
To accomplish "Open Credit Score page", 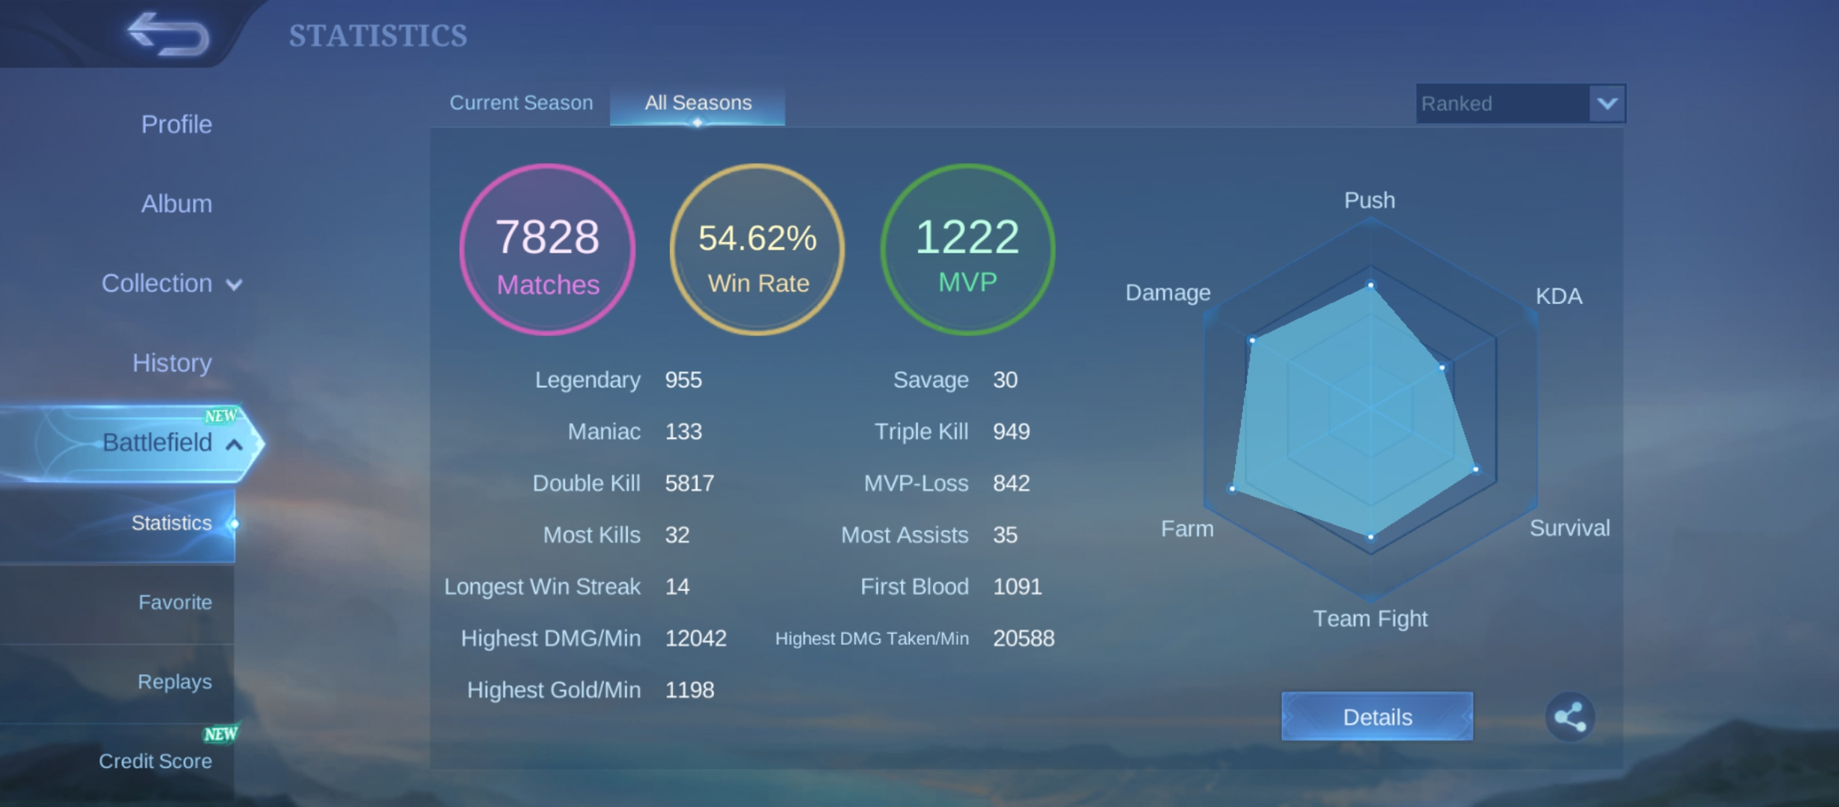I will 155,761.
